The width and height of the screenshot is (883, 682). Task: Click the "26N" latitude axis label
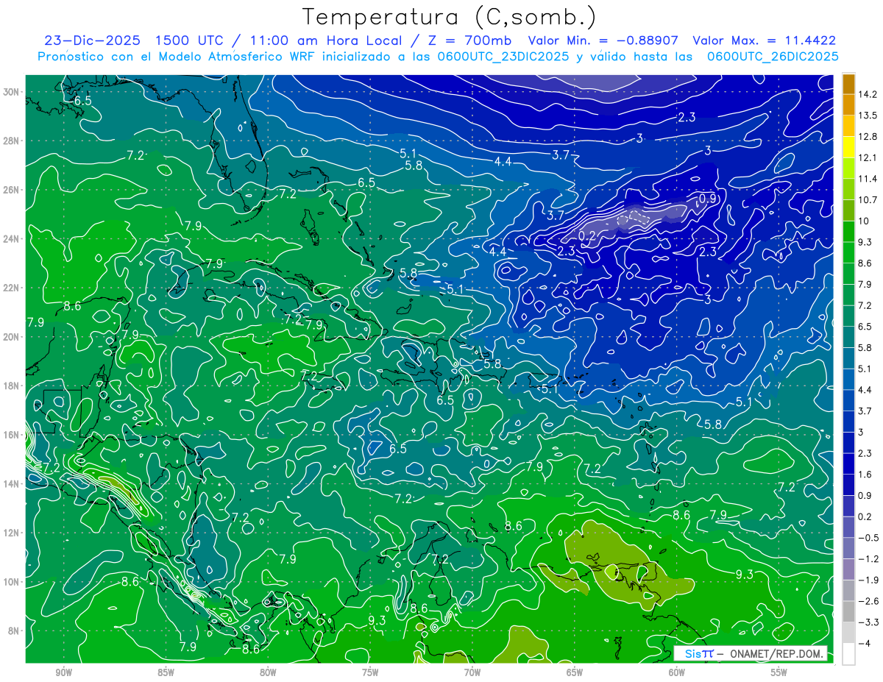point(13,190)
